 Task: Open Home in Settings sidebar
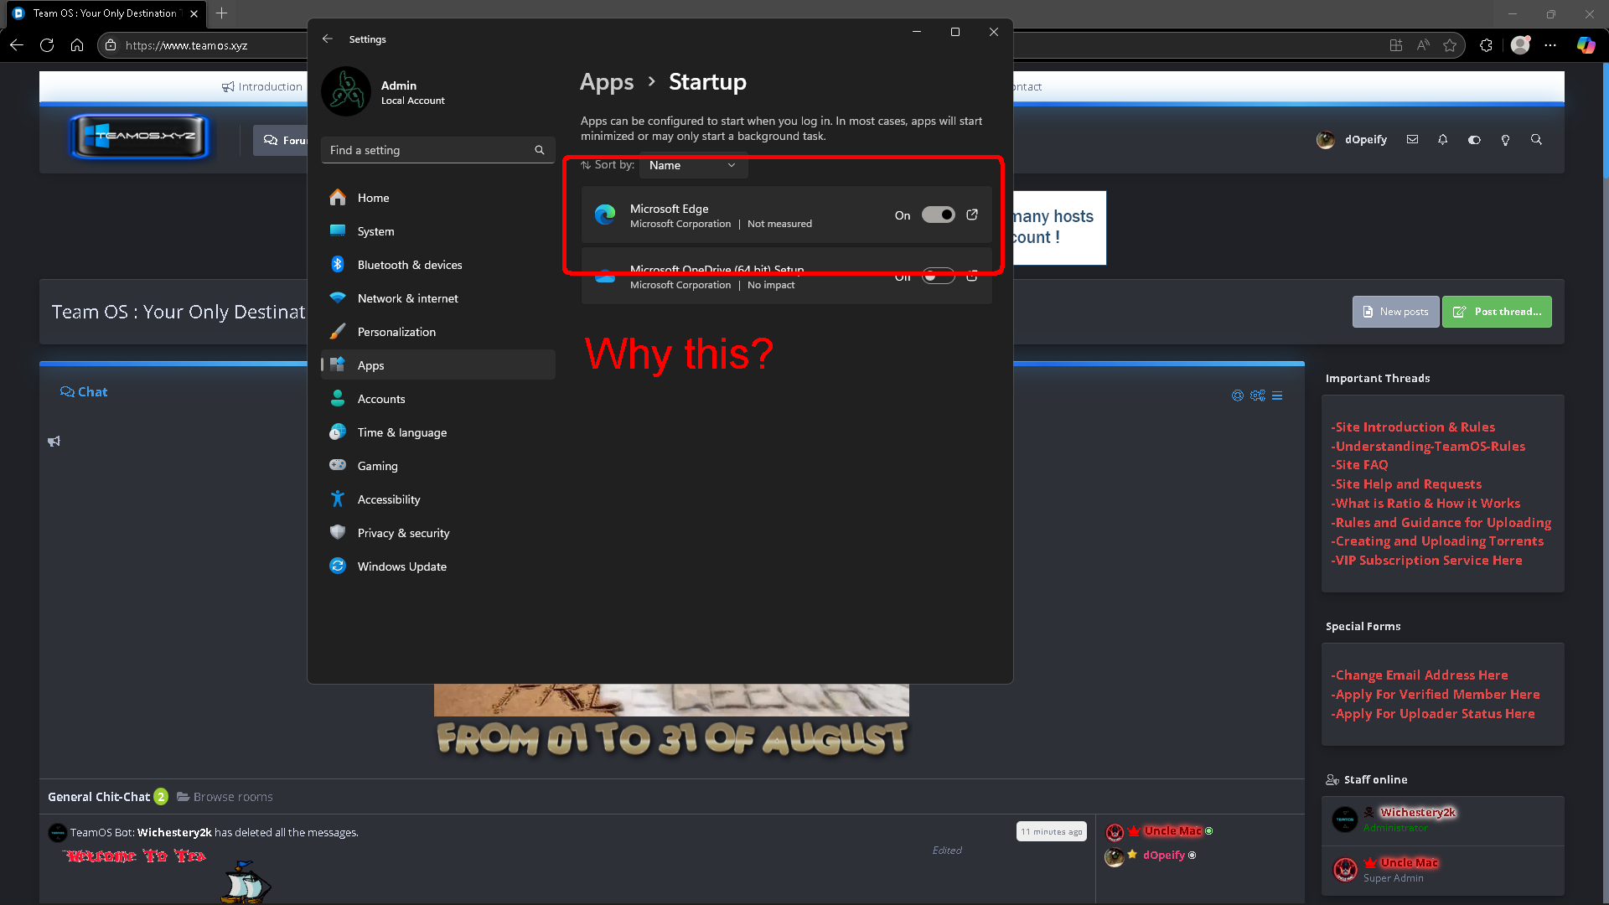tap(437, 198)
